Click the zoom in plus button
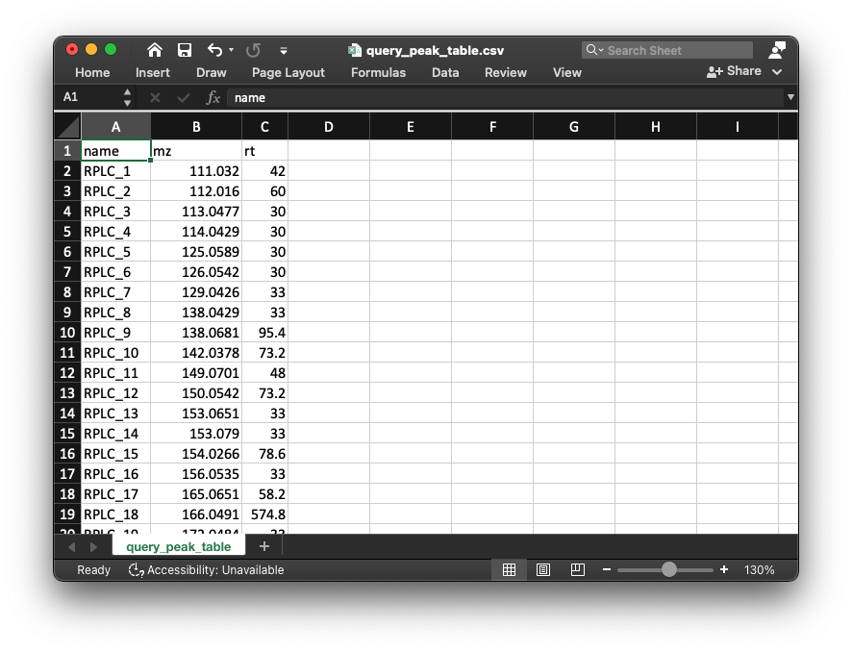Screen dimensions: 852x652 [724, 569]
